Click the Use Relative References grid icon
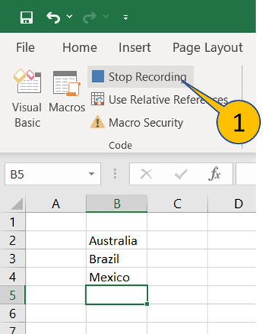The height and width of the screenshot is (334, 263). click(x=98, y=99)
